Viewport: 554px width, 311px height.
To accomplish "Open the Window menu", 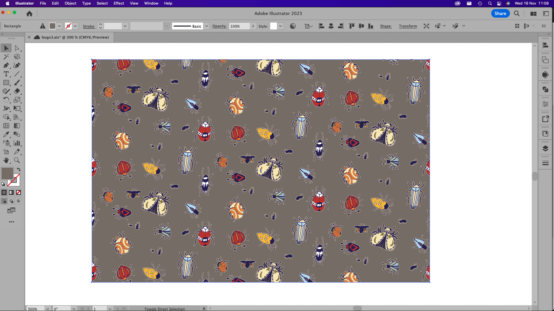I will [x=151, y=3].
